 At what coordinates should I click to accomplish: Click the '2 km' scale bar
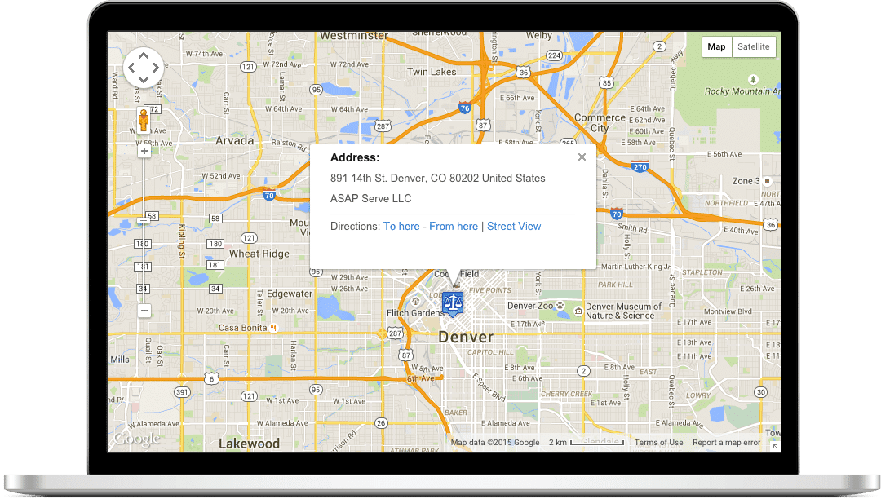(586, 442)
